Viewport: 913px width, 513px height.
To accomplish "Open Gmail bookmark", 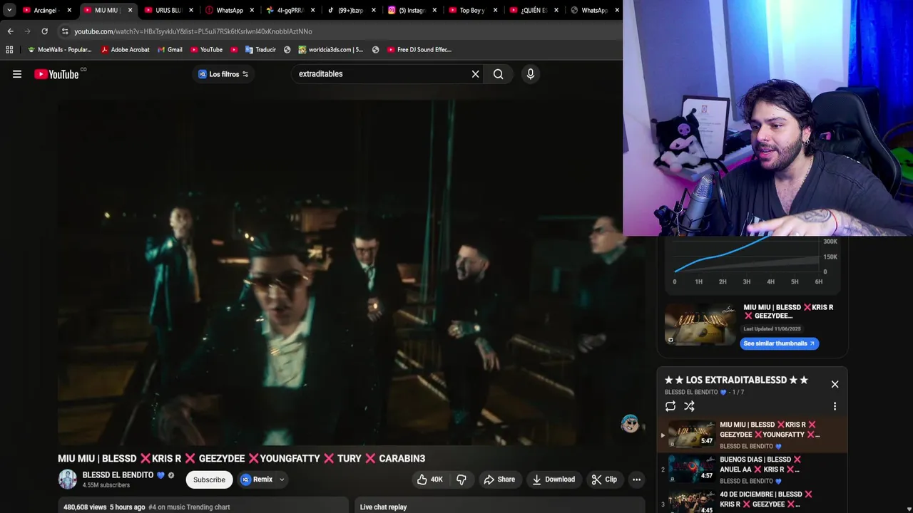I will (x=170, y=50).
